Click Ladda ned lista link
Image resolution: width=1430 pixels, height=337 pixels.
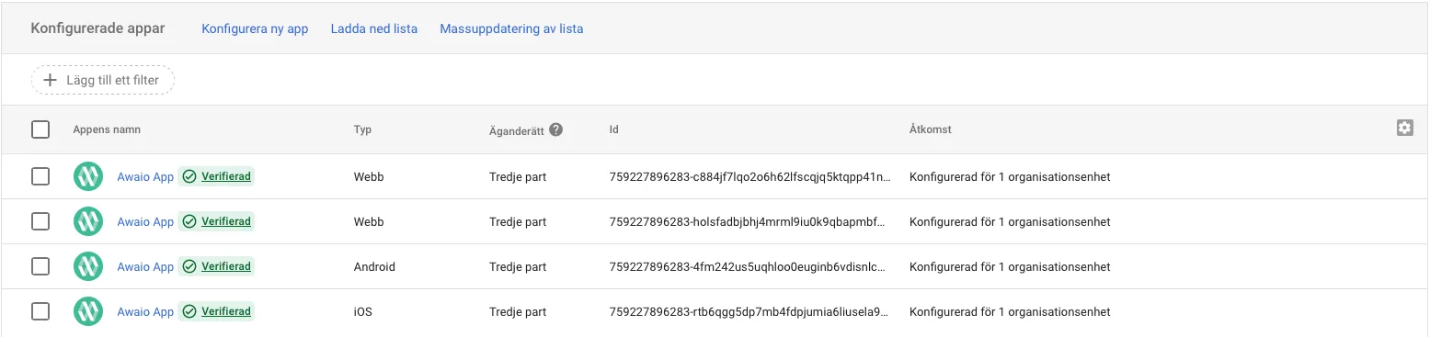point(374,28)
